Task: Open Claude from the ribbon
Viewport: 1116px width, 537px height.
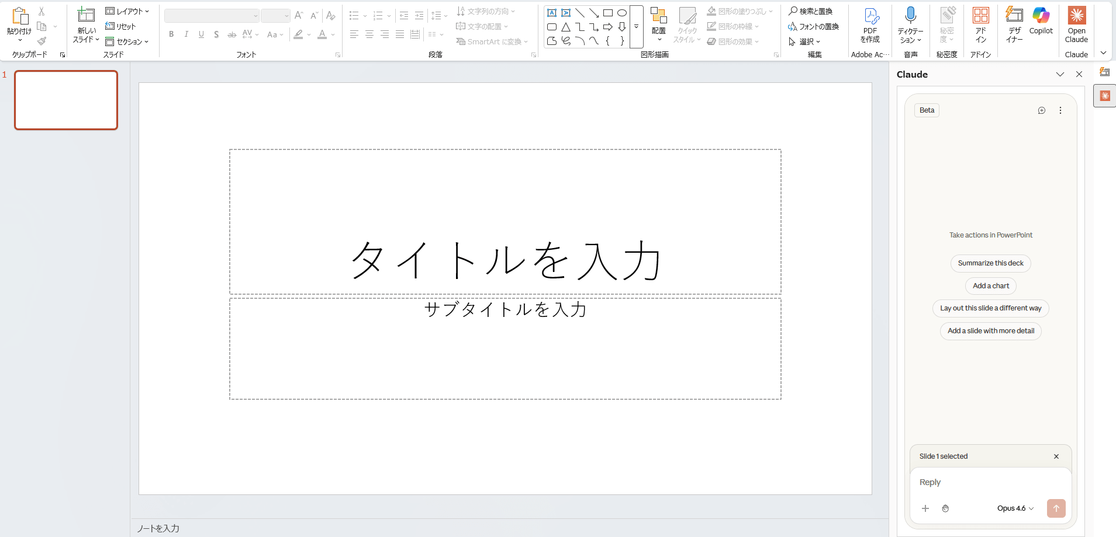Action: click(x=1076, y=16)
